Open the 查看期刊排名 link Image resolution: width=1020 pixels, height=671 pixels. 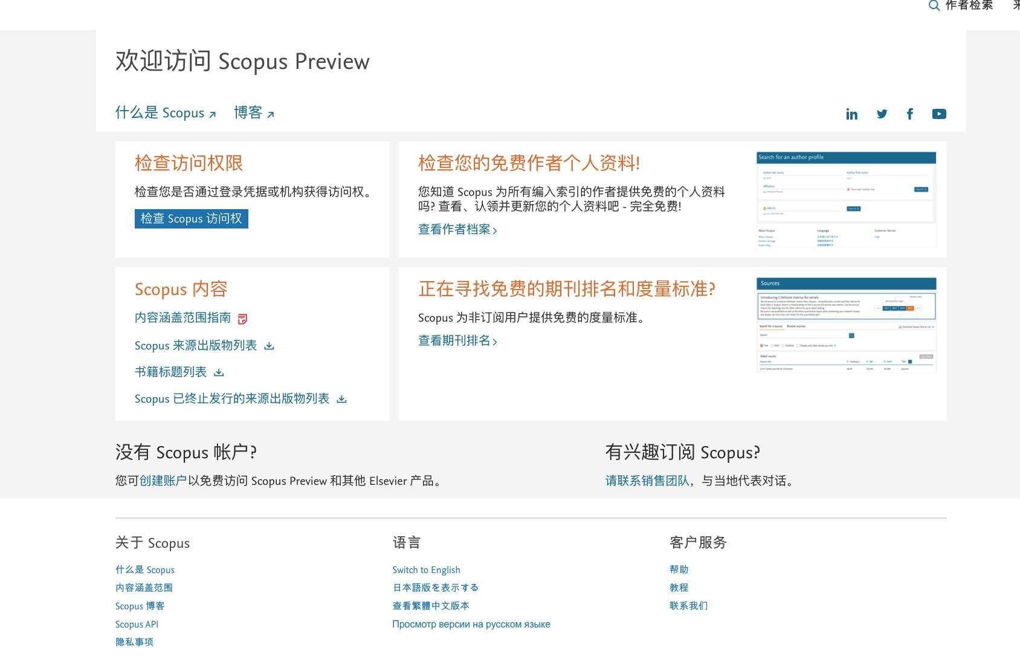457,341
